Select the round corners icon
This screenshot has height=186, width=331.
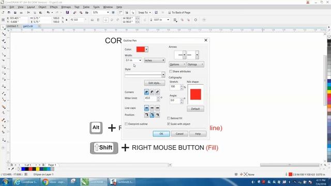click(152, 92)
